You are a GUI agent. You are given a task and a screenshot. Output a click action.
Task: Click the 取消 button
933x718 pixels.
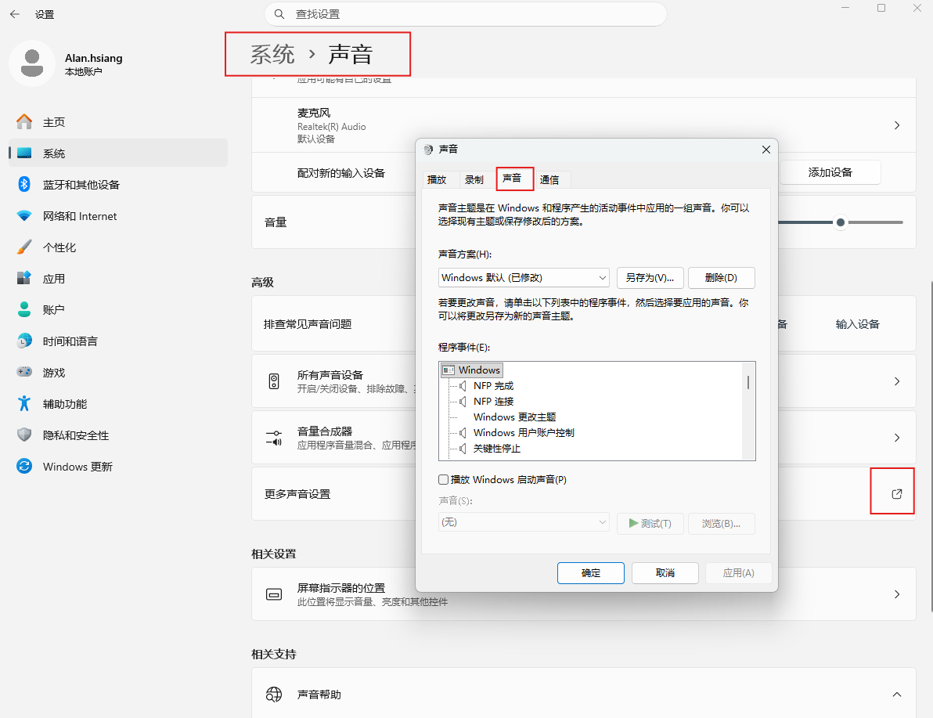665,572
